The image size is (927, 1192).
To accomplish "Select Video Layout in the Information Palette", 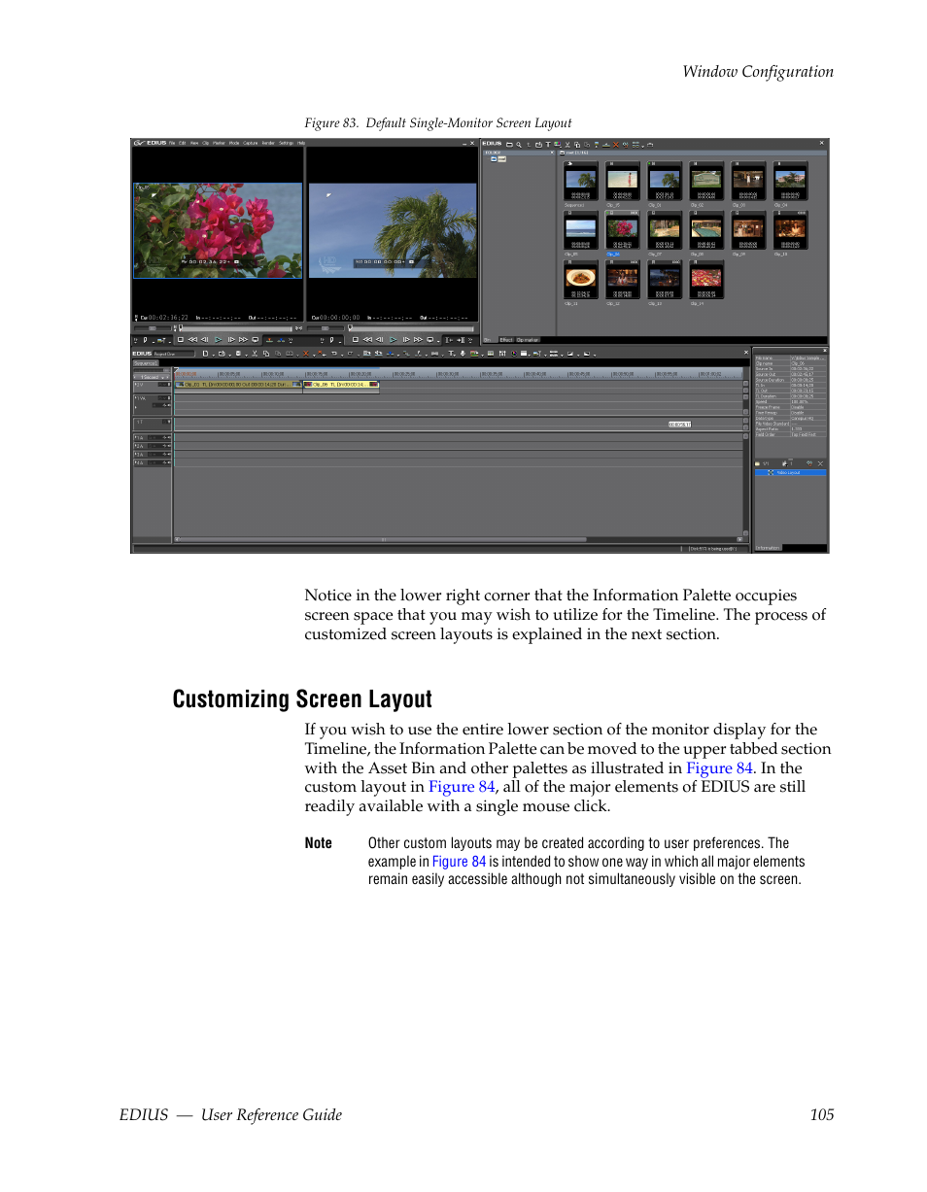I will coord(791,472).
